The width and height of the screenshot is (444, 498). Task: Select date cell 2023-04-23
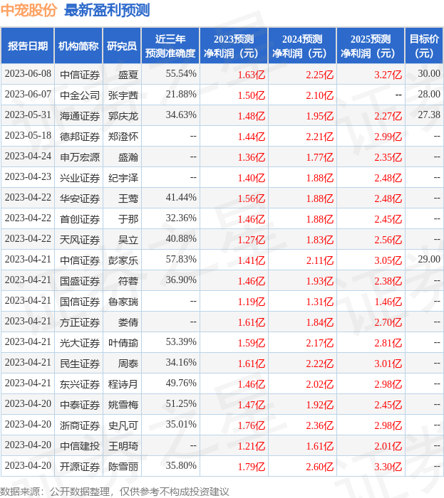tap(28, 177)
